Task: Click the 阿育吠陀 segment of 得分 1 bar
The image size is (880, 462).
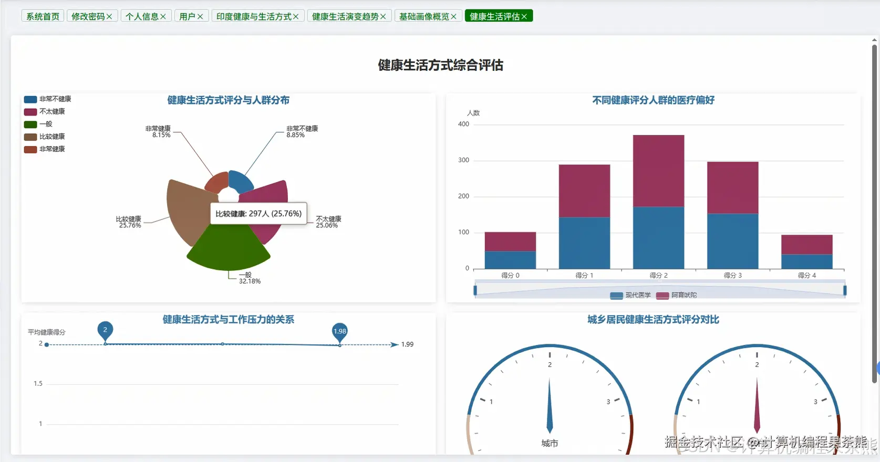Action: 584,191
